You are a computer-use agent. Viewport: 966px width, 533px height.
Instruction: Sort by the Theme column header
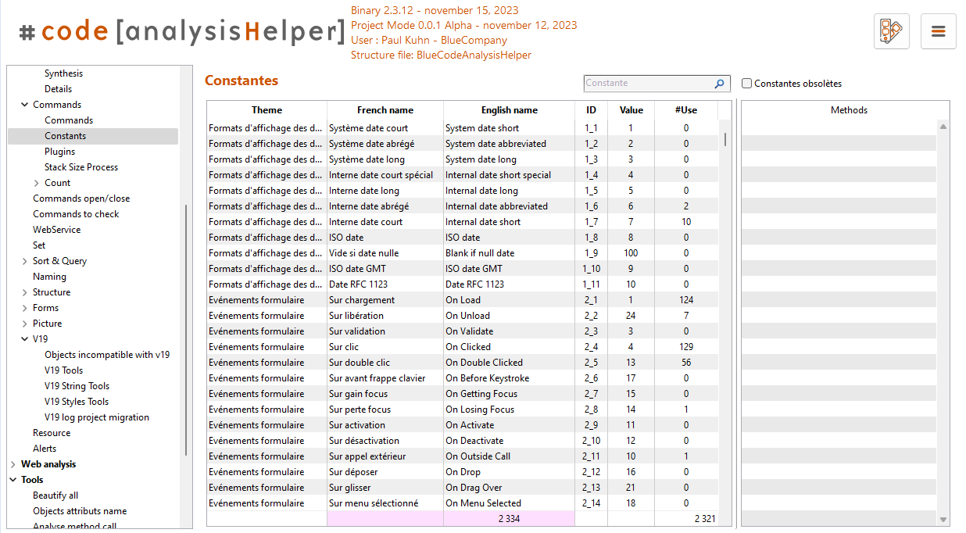coord(267,110)
